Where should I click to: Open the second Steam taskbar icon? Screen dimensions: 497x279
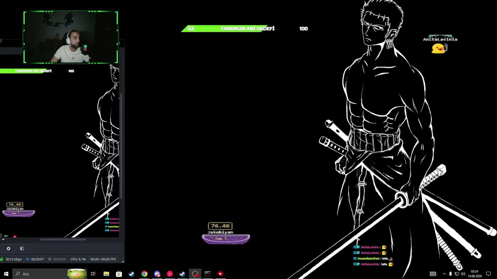pyautogui.click(x=182, y=274)
